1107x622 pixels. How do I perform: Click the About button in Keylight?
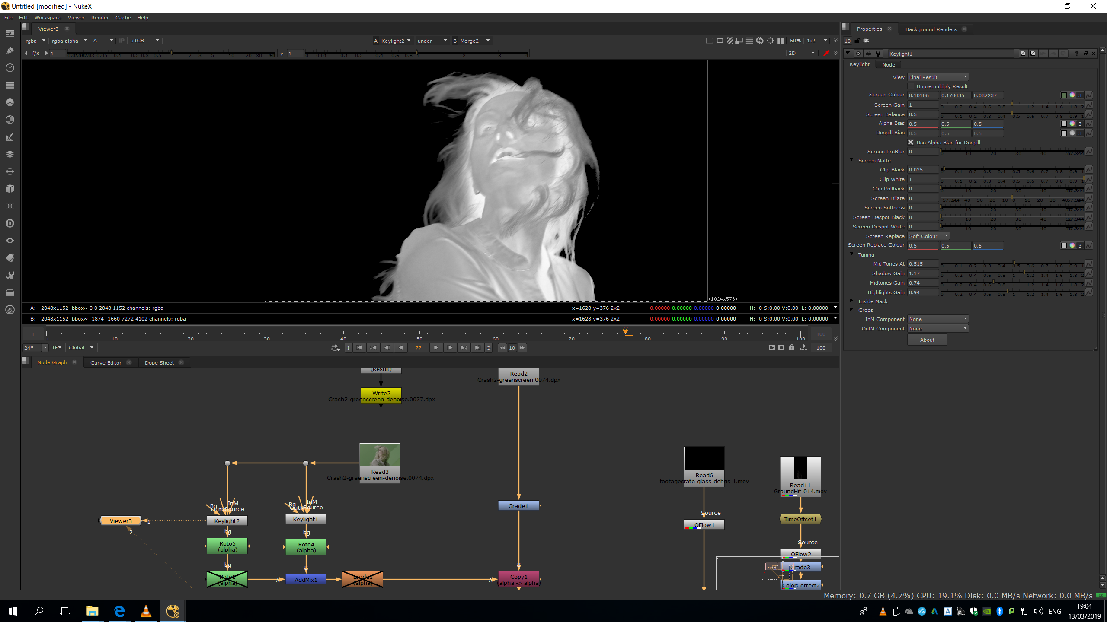tap(927, 340)
